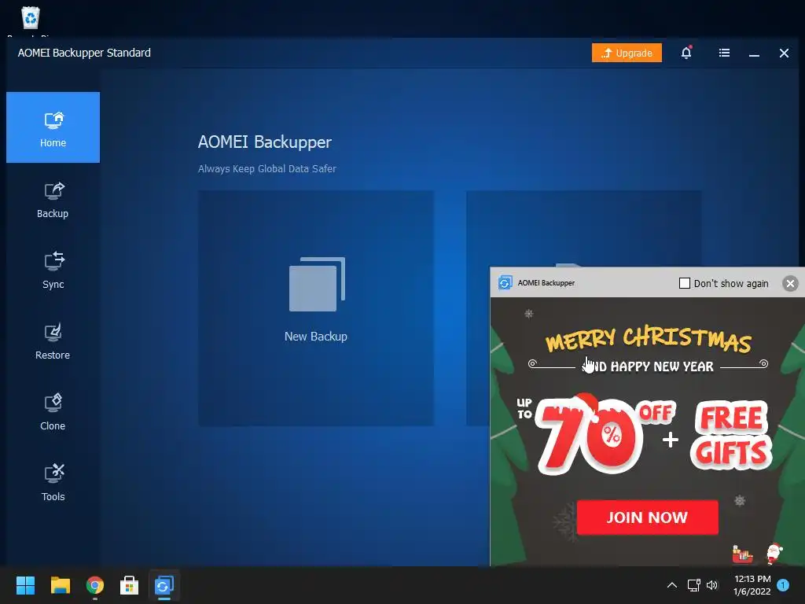Open the Tools section
The image size is (805, 604).
(53, 483)
